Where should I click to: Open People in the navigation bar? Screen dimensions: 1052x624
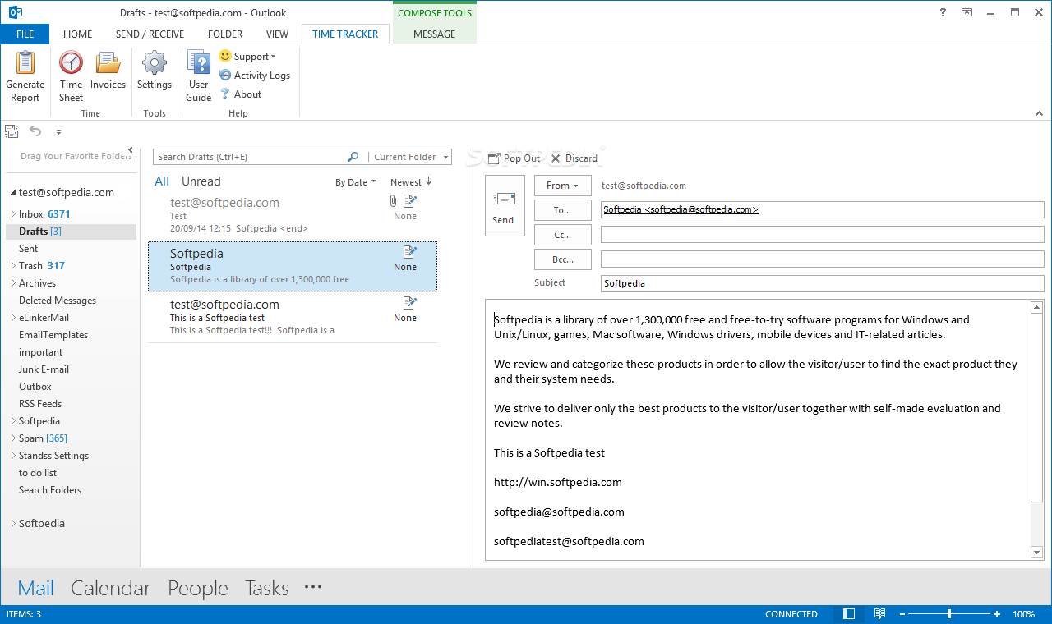[x=198, y=588]
